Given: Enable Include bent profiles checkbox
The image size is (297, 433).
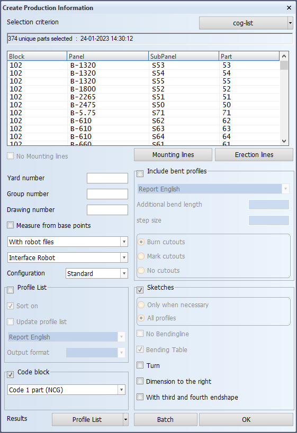Looking at the screenshot, I should (x=140, y=174).
